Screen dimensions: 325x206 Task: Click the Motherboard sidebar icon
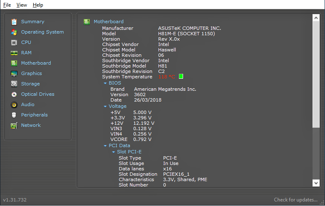14,63
